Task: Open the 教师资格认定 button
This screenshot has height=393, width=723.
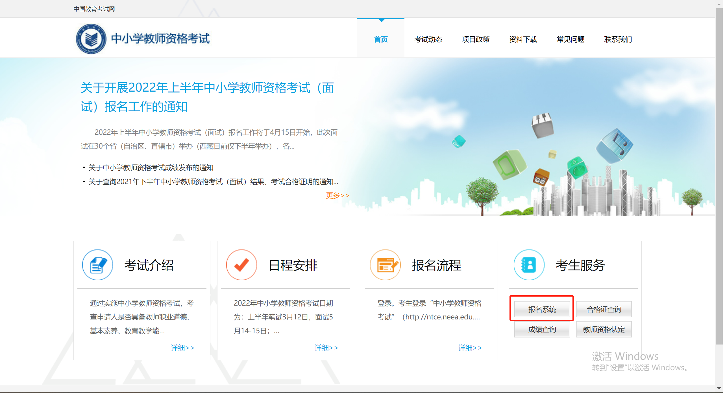Action: point(604,329)
